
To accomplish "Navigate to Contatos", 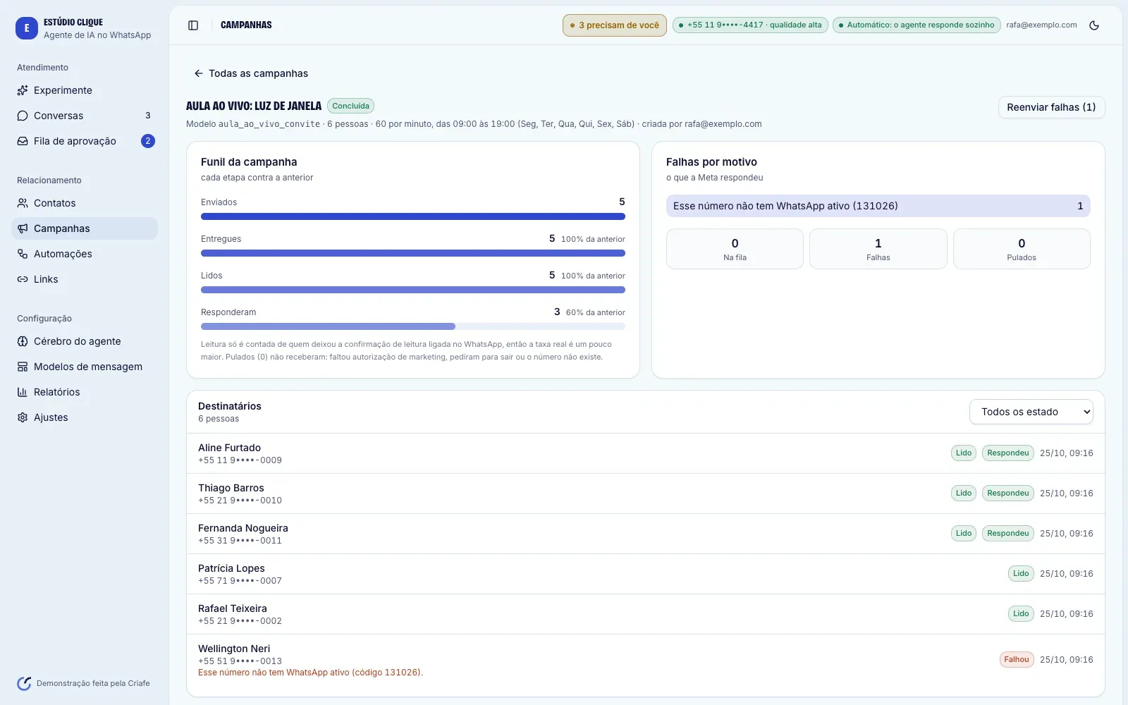I will click(x=85, y=203).
